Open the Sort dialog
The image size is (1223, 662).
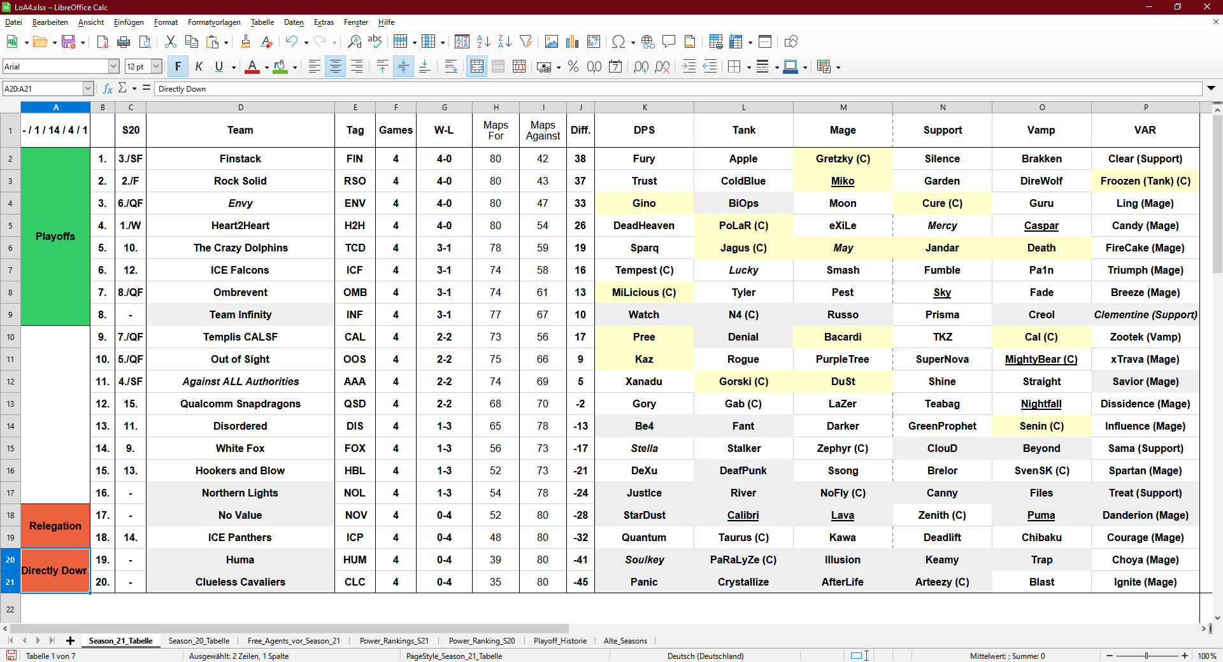(462, 42)
